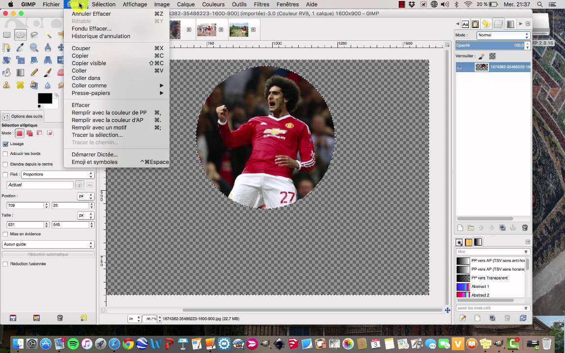Swap foreground and background colors arrow
The height and width of the screenshot is (353, 565).
tap(56, 96)
